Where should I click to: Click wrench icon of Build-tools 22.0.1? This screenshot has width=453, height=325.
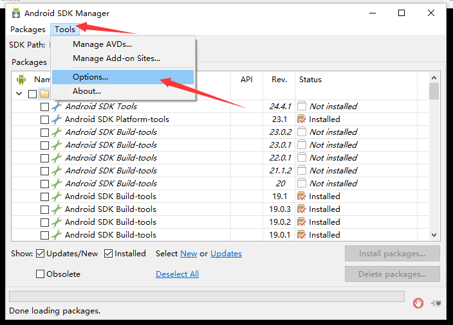tap(57, 158)
